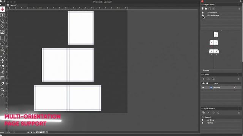Screen dimensions: 243x136
Task: Select page 4 landscape thumbnail
Action: click(211, 51)
